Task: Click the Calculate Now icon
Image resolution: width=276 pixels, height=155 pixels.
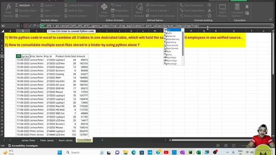Action: [247, 6]
